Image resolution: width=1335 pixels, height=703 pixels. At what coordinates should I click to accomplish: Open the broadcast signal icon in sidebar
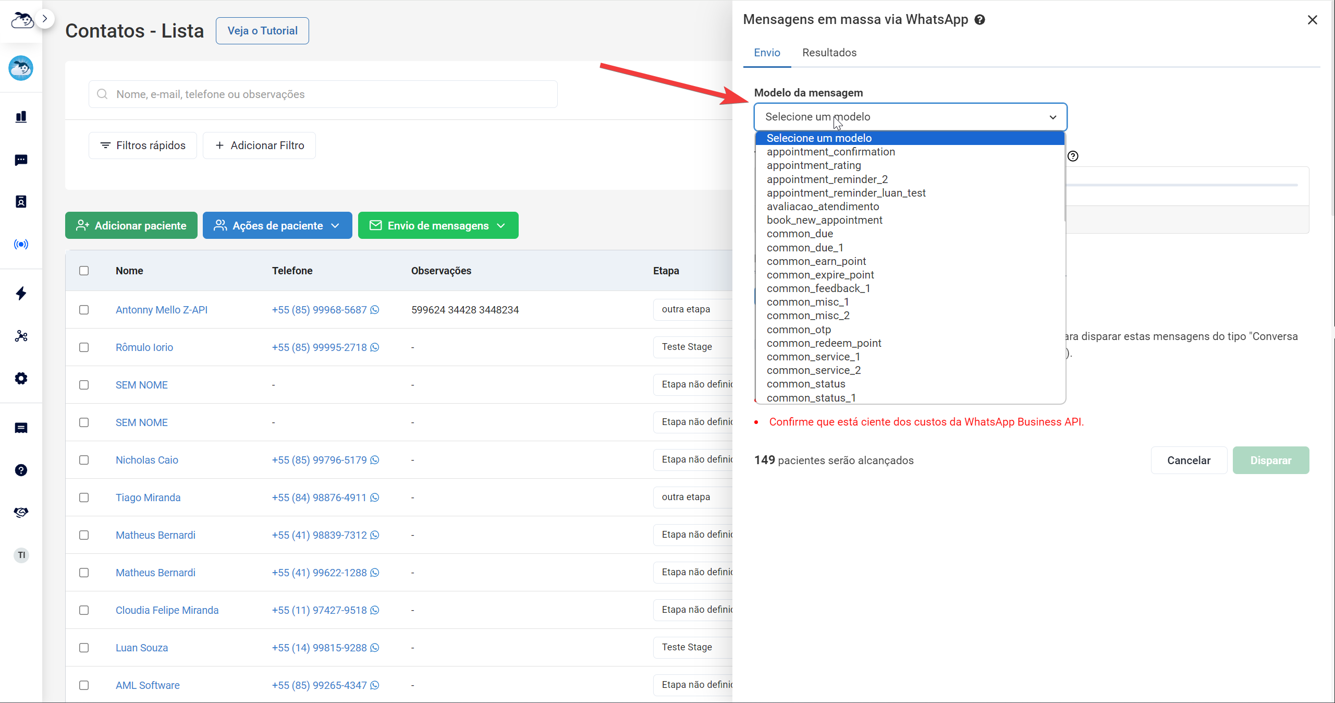(x=21, y=244)
